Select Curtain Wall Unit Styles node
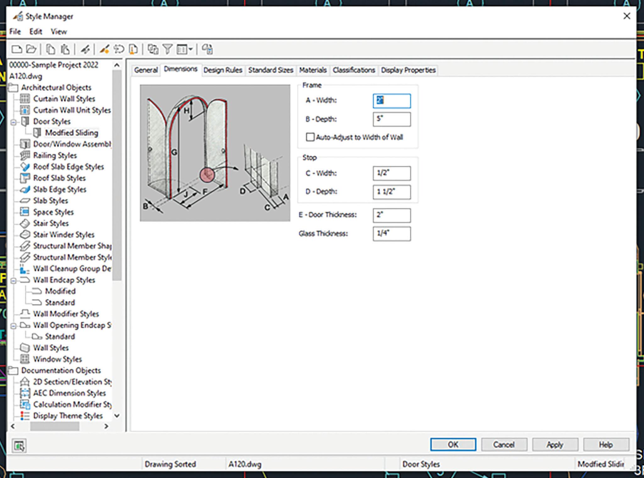 pyautogui.click(x=72, y=110)
